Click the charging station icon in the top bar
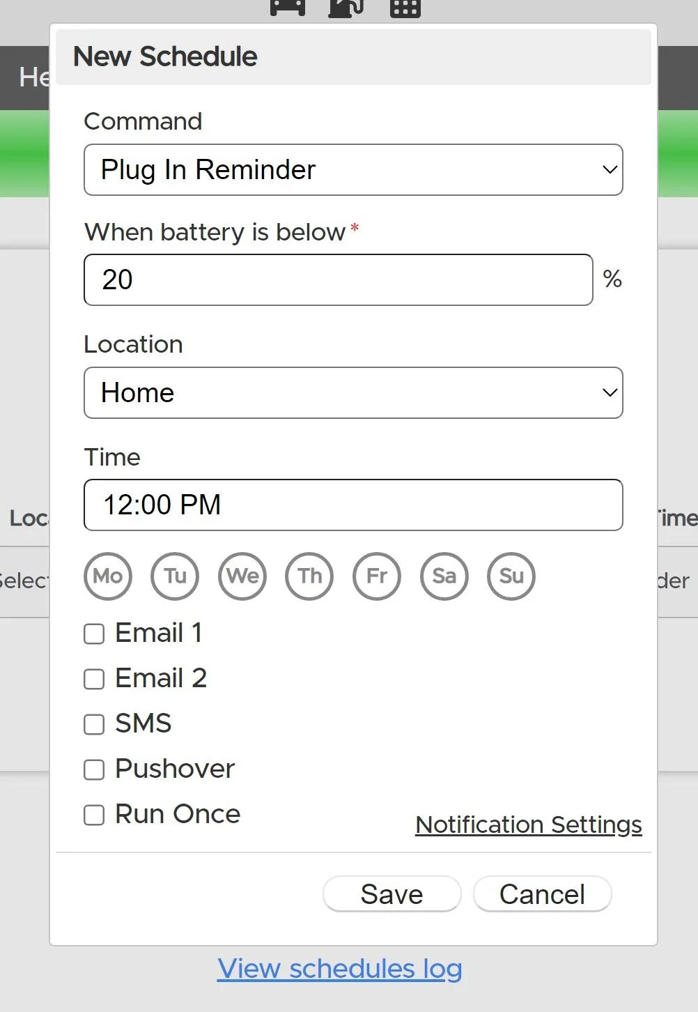698x1012 pixels. coord(346,8)
